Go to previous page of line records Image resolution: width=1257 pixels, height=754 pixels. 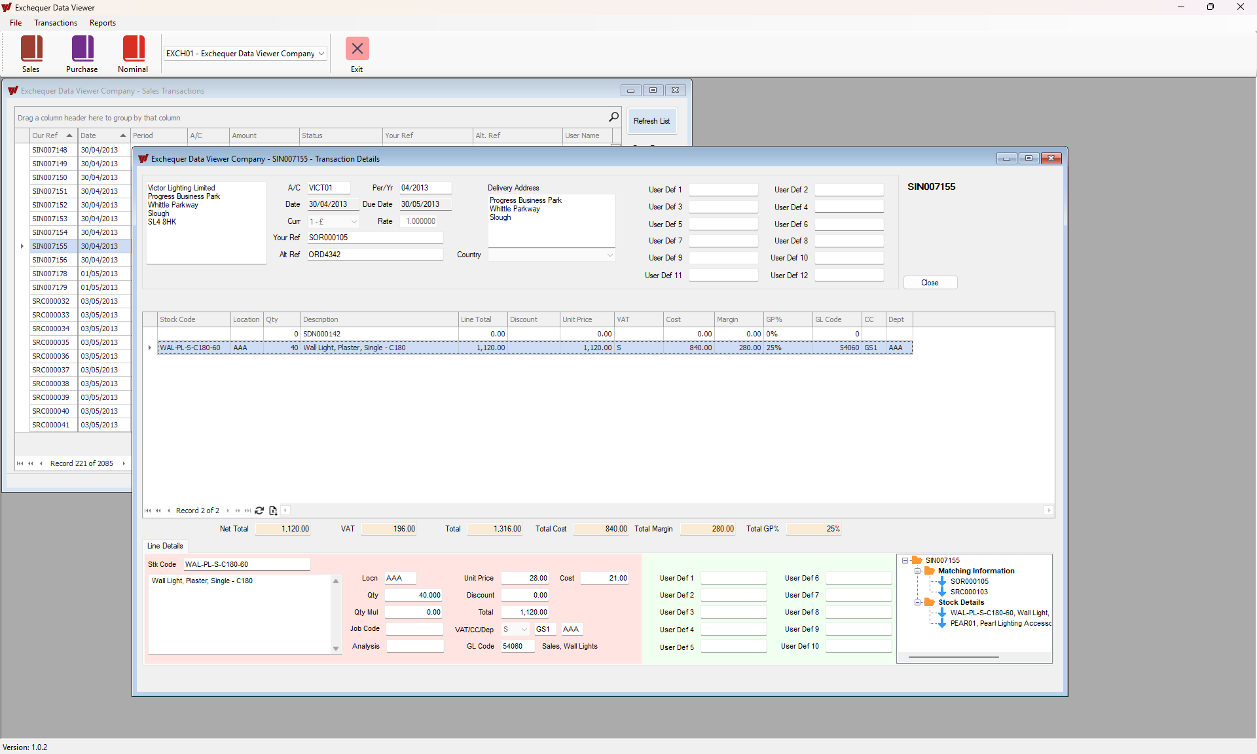coord(158,511)
